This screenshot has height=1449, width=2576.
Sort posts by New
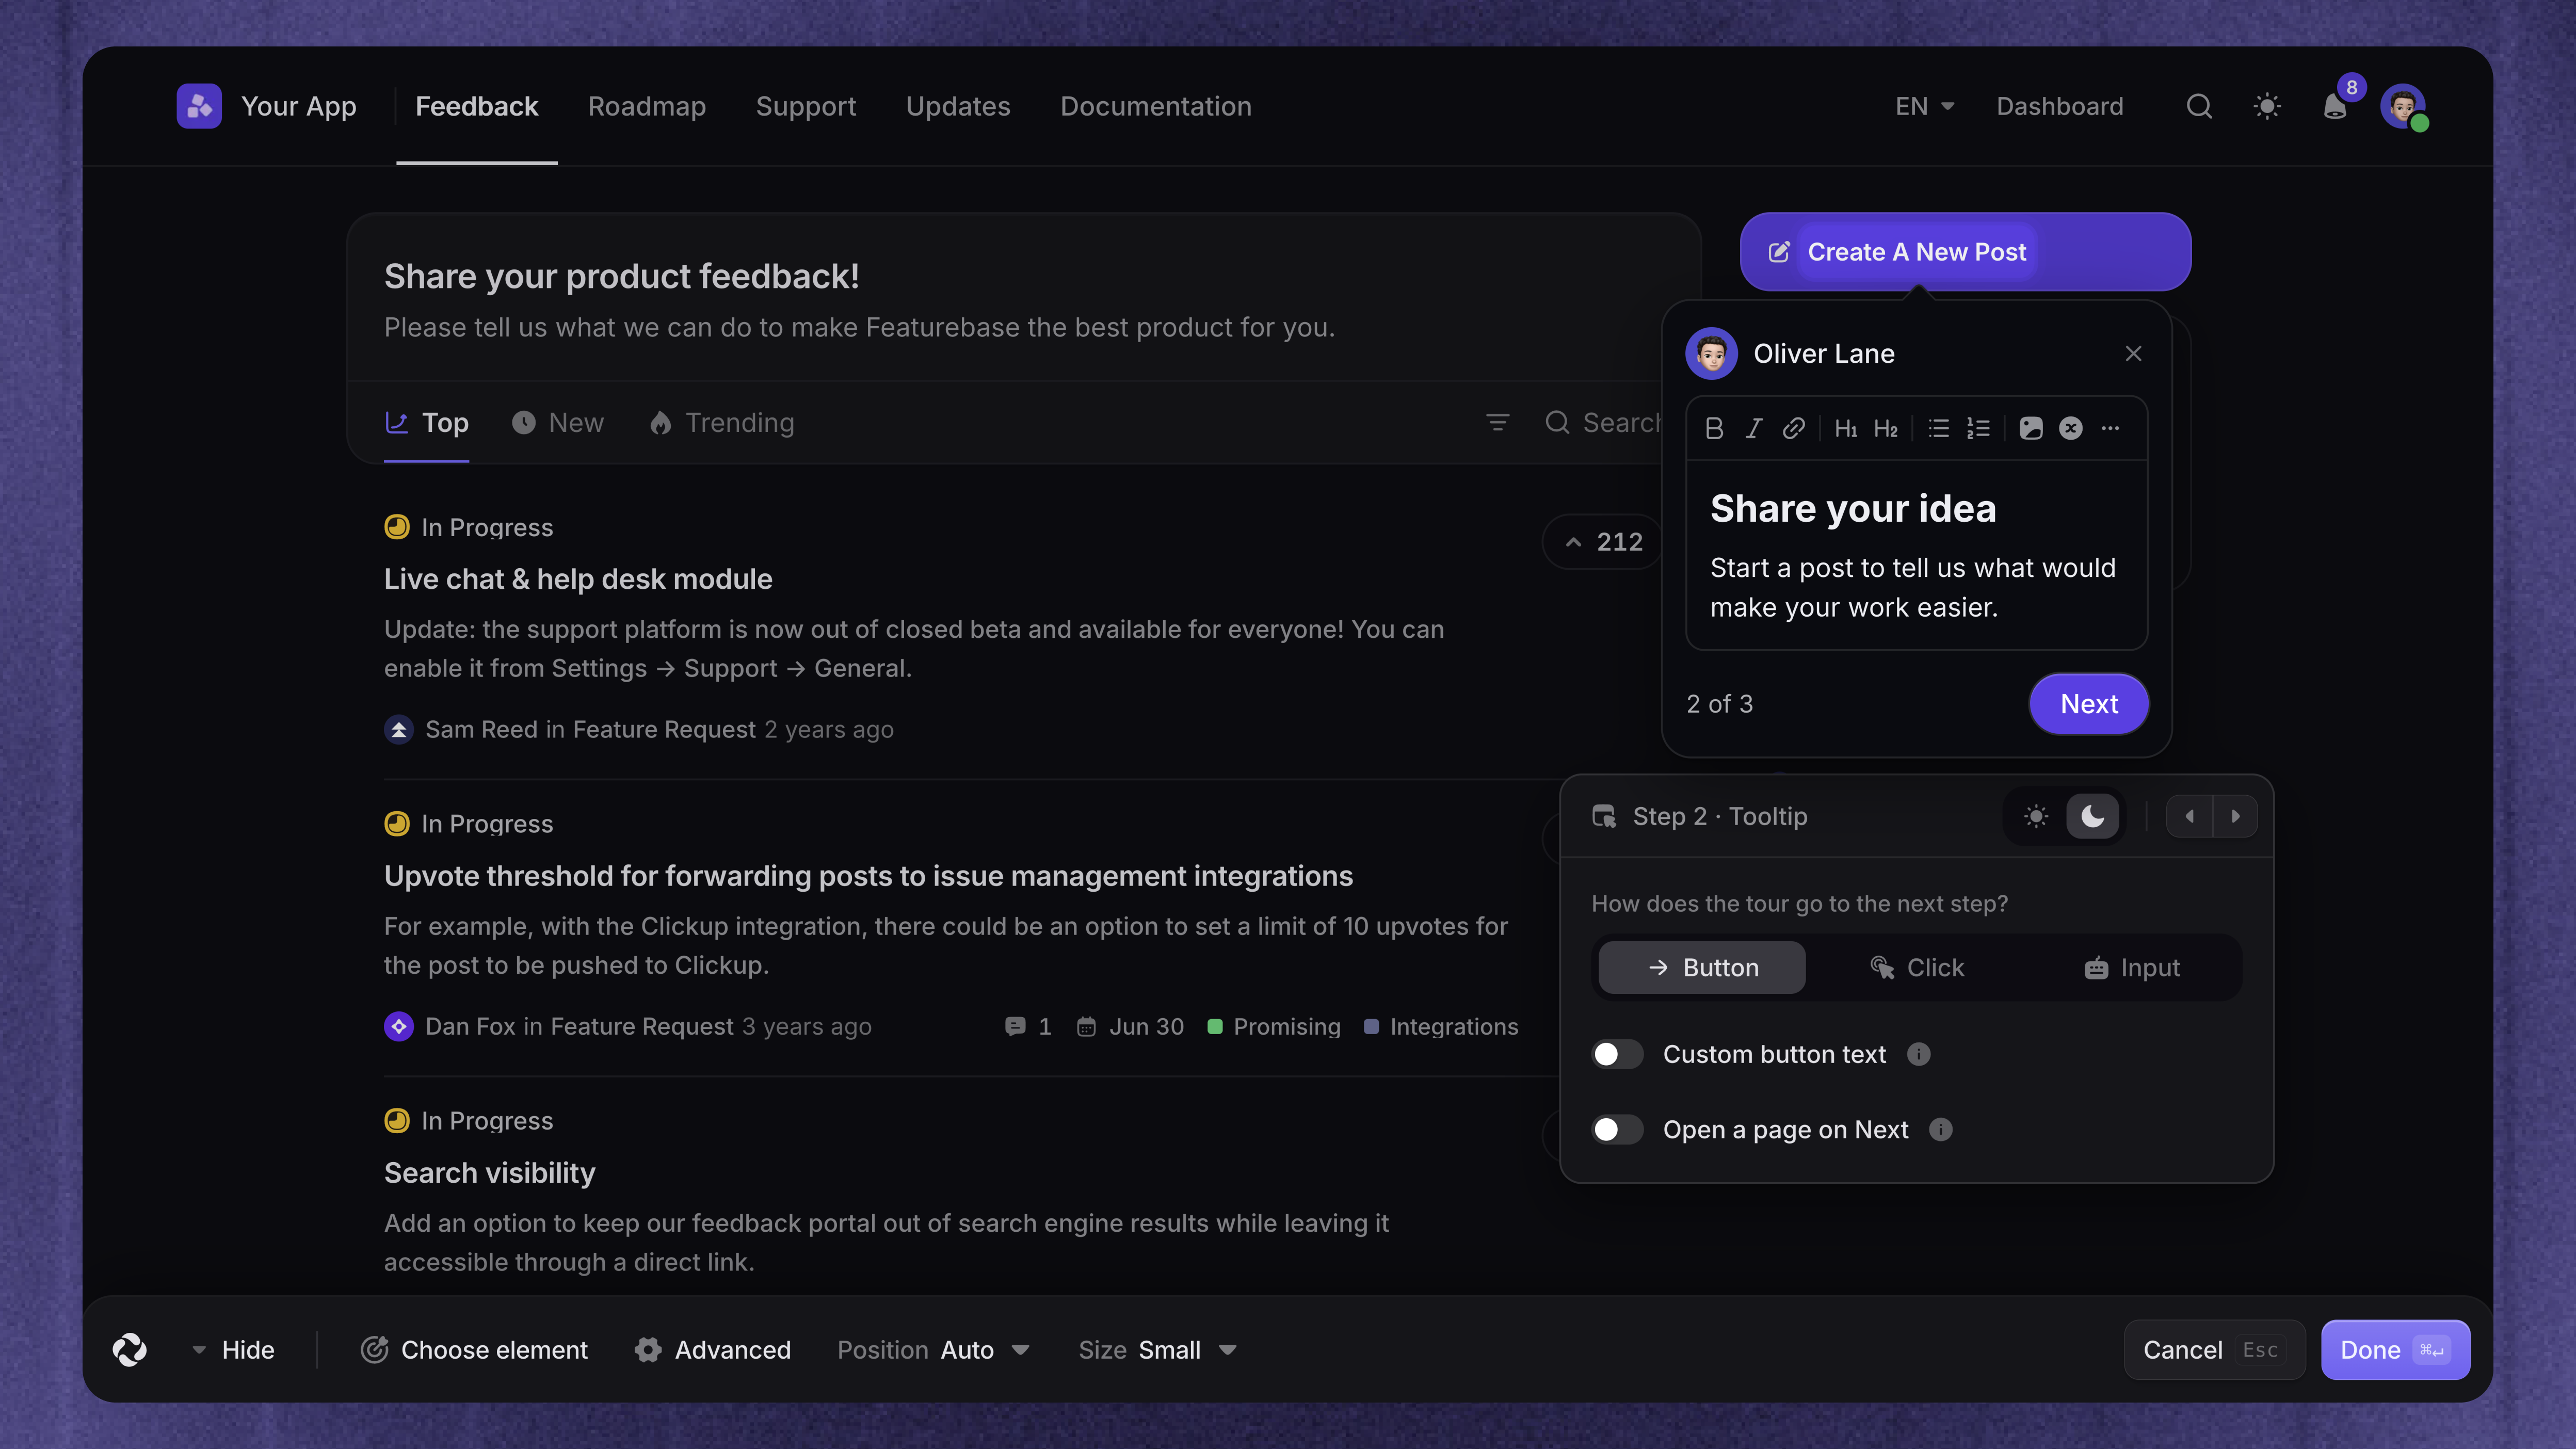557,422
